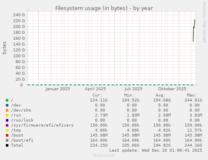
Task: Click the max value 244.01G
Action: (193, 100)
